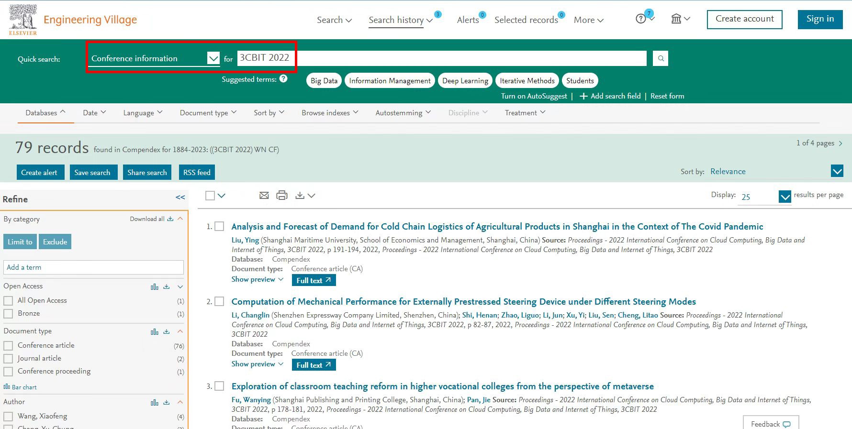The image size is (852, 429).
Task: Click the Add a term input field
Action: click(x=94, y=267)
